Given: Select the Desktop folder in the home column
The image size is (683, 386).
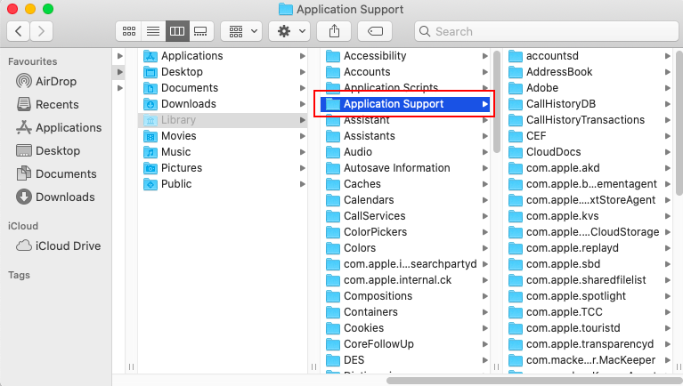Looking at the screenshot, I should (x=222, y=72).
